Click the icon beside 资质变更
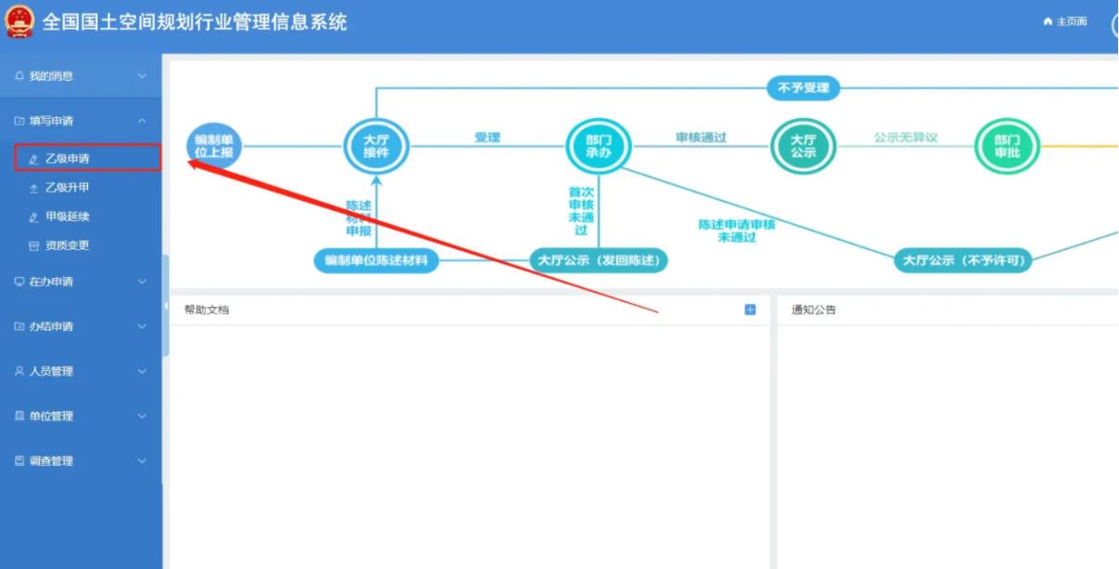1119x569 pixels. tap(34, 245)
